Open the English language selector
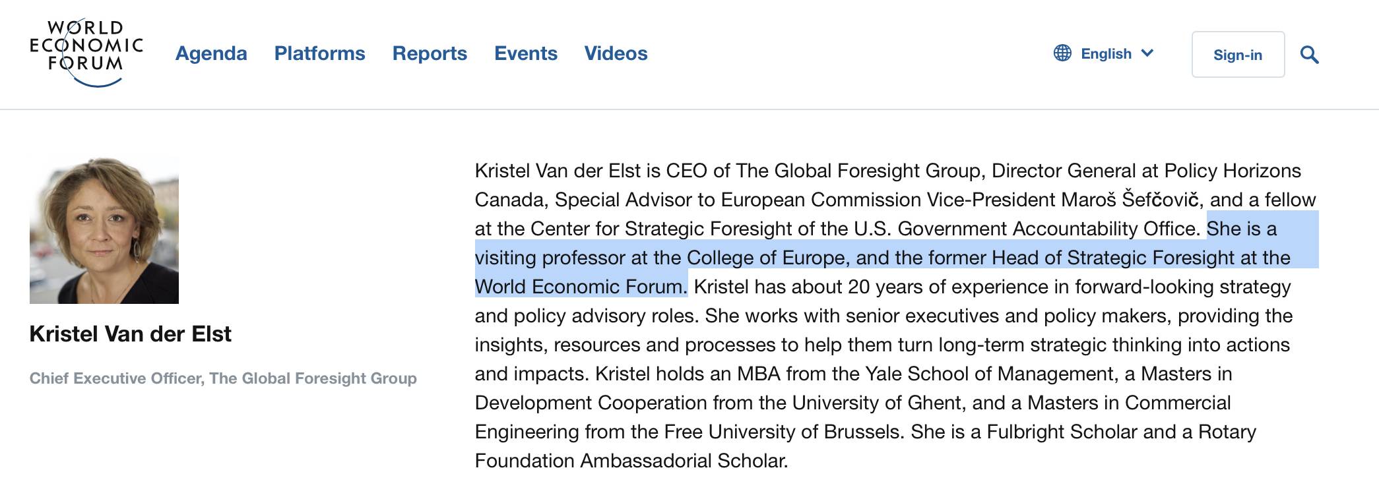Viewport: 1379px width, 501px height. (x=1104, y=53)
